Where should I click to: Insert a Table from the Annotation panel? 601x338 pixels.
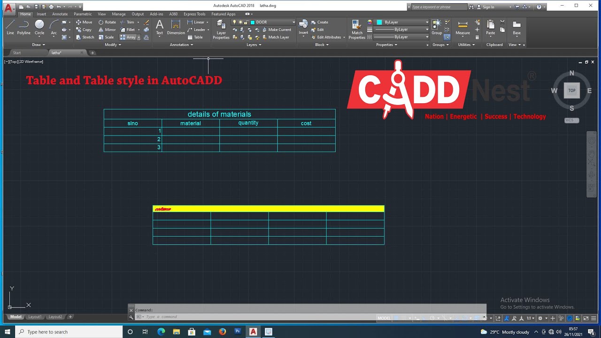pos(195,37)
